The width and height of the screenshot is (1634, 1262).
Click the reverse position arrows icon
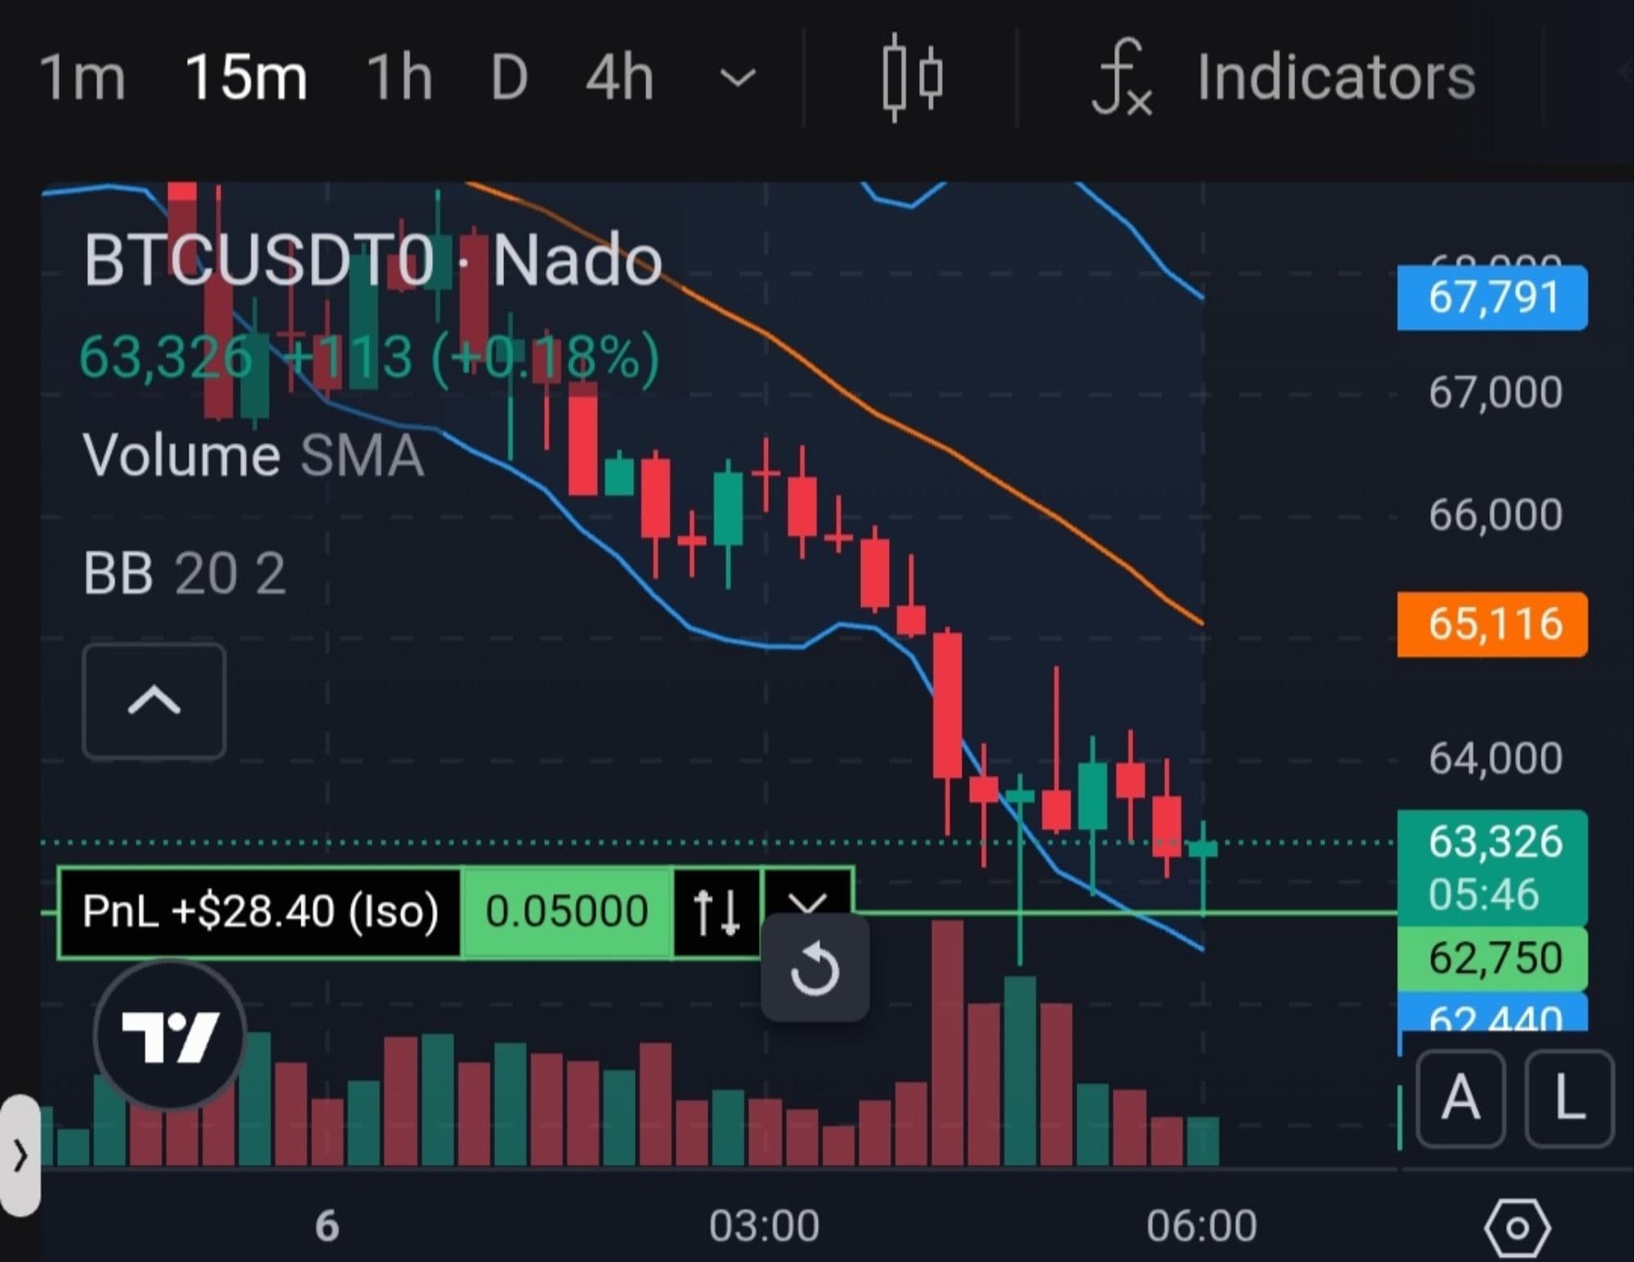(716, 911)
